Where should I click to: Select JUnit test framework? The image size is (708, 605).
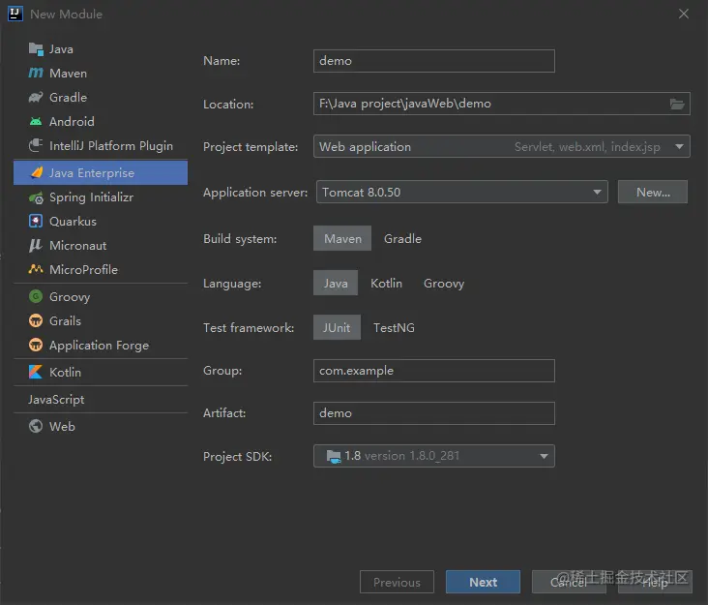pos(337,327)
